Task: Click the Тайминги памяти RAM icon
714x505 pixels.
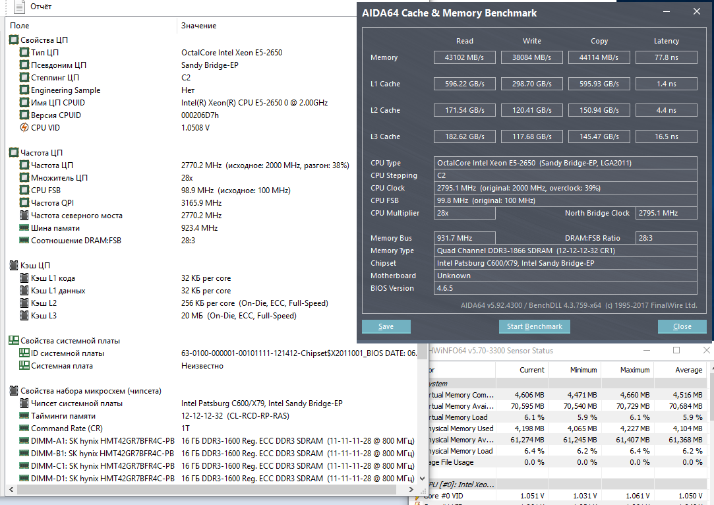Action: [24, 416]
